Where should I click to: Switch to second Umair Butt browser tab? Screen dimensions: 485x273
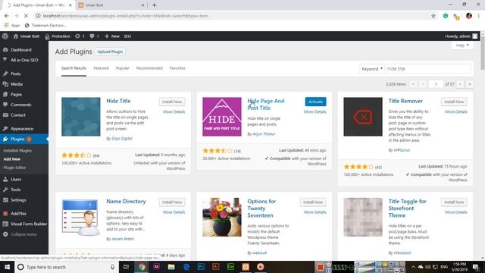coord(111,5)
